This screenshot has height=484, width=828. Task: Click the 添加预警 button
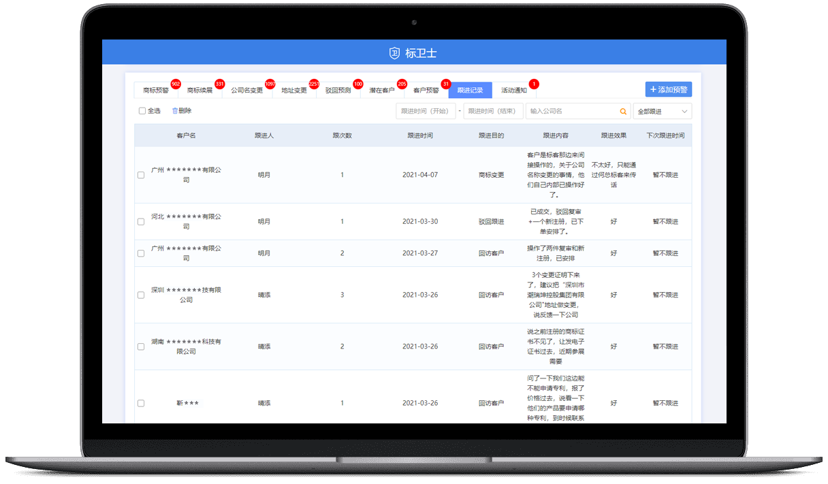pos(668,89)
